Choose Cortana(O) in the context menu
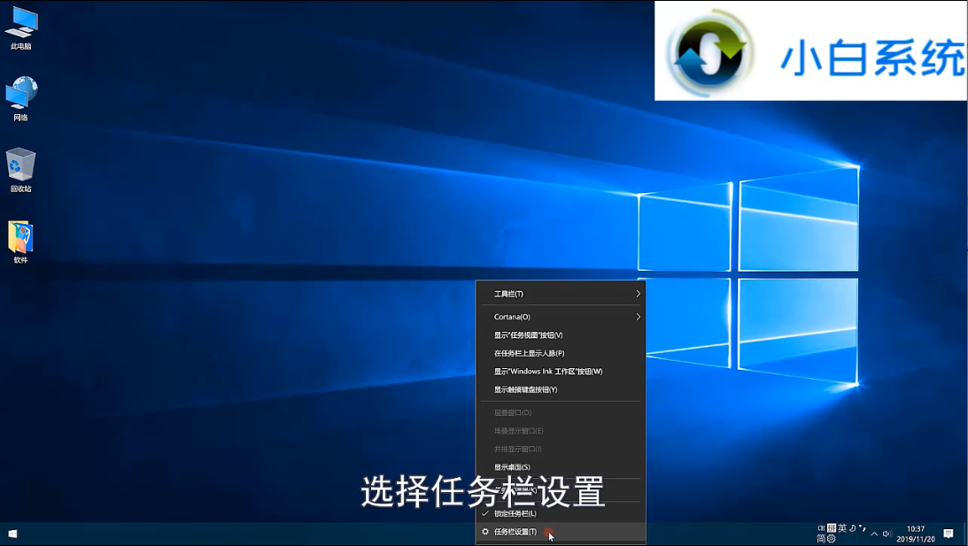Image resolution: width=968 pixels, height=546 pixels. click(x=561, y=317)
